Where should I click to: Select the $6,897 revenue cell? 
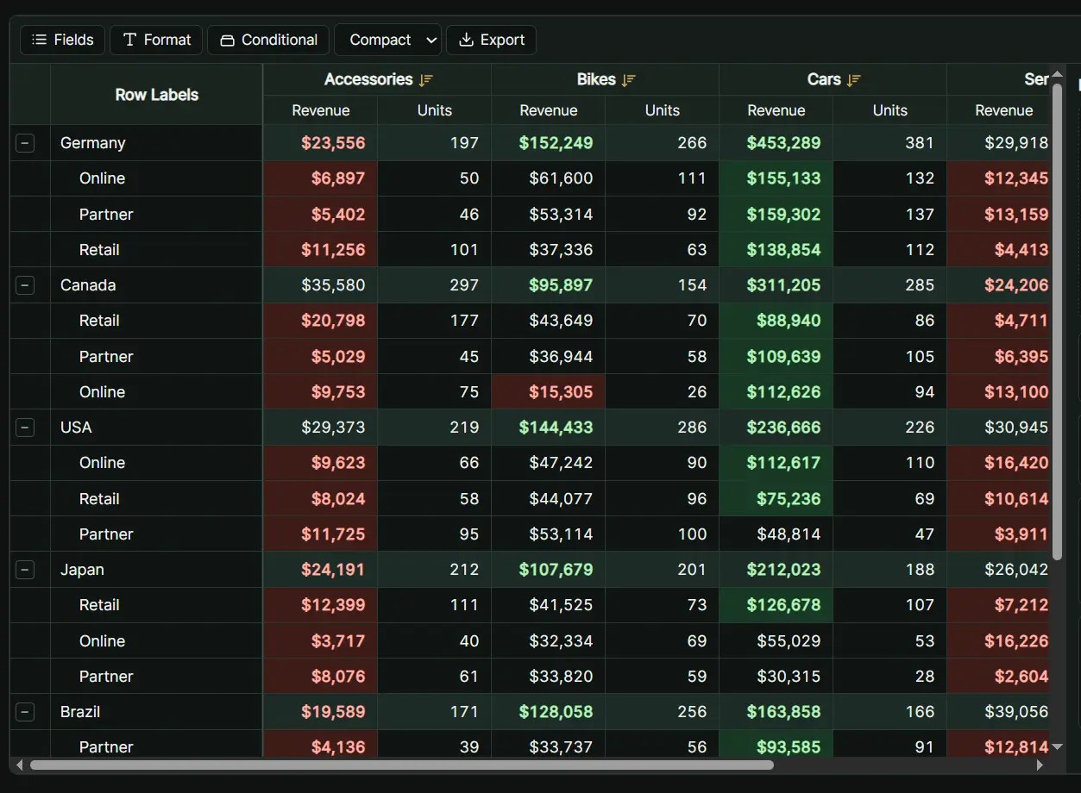[320, 178]
